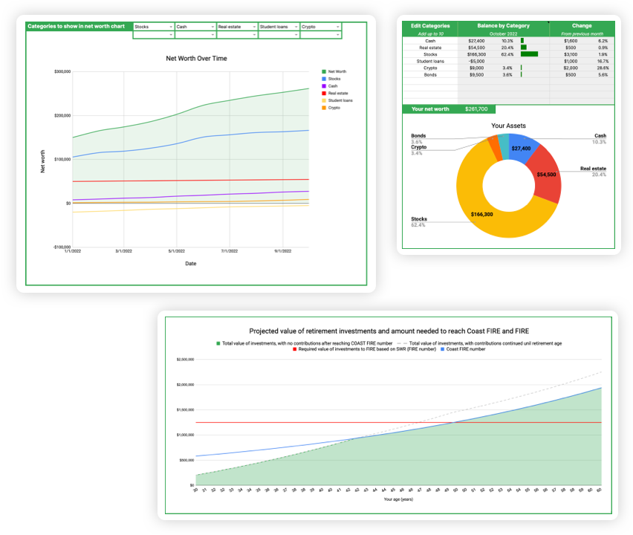Click the green Net Worth legend swatch
Viewport: 633px width, 535px height.
tap(324, 71)
